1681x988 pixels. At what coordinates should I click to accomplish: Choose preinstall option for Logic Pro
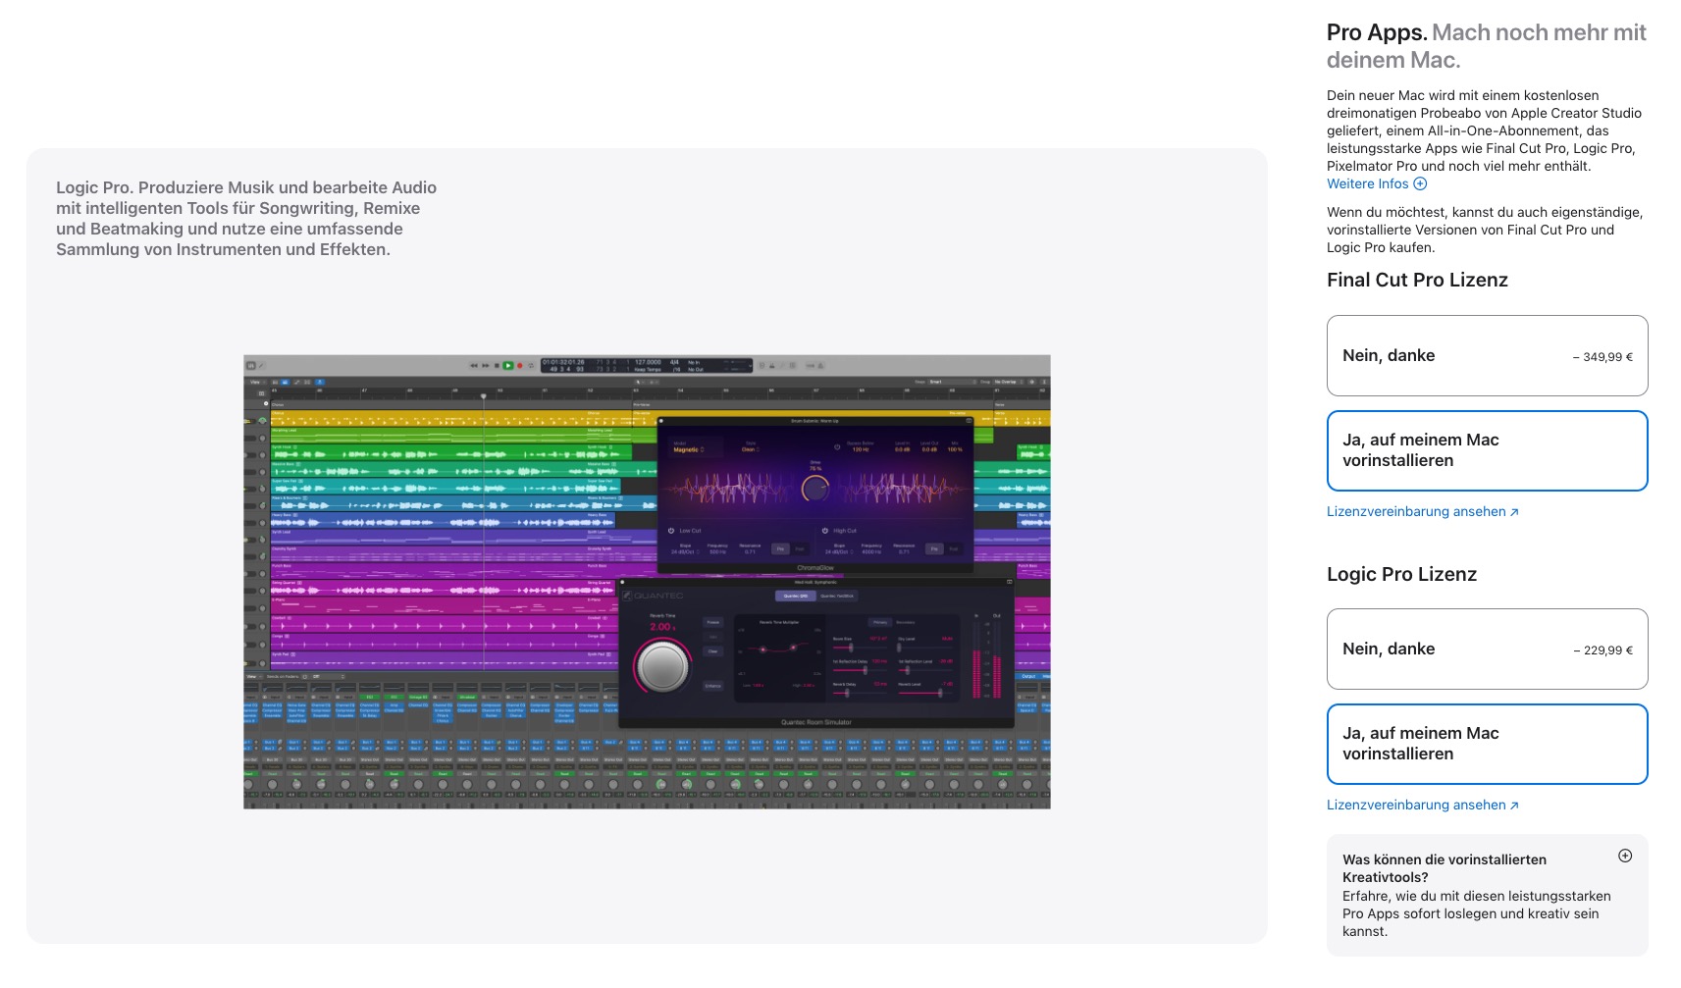1487,744
